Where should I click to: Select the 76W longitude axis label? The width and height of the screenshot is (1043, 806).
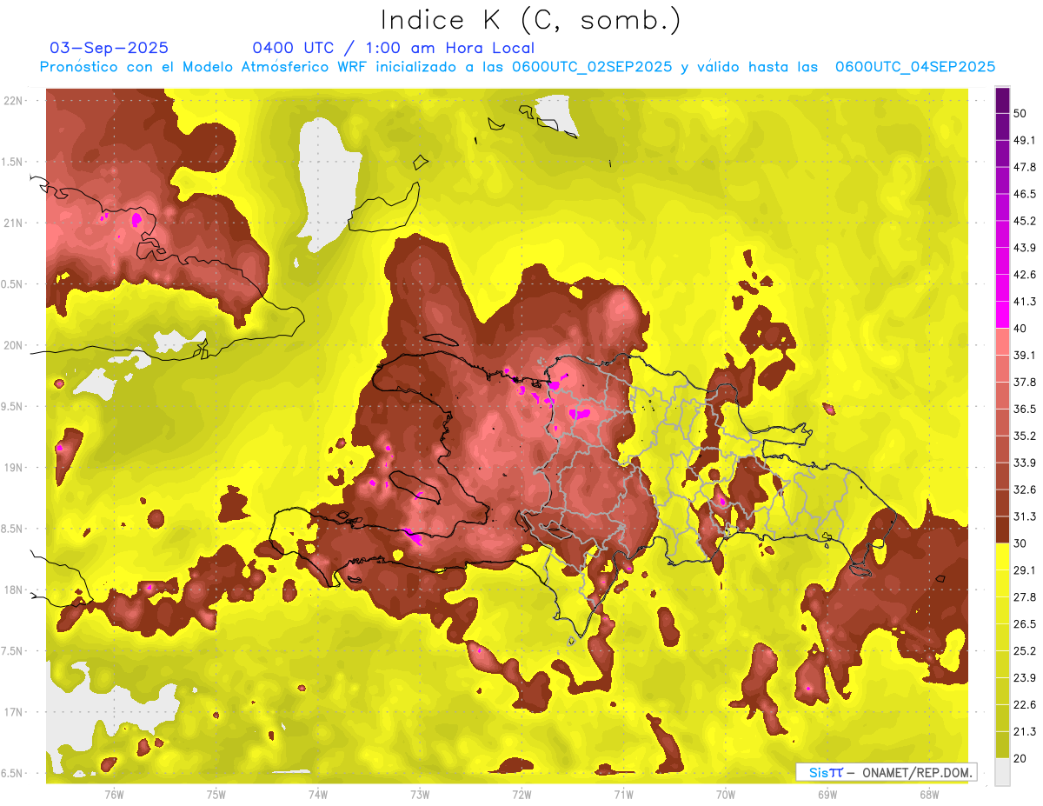click(x=114, y=795)
